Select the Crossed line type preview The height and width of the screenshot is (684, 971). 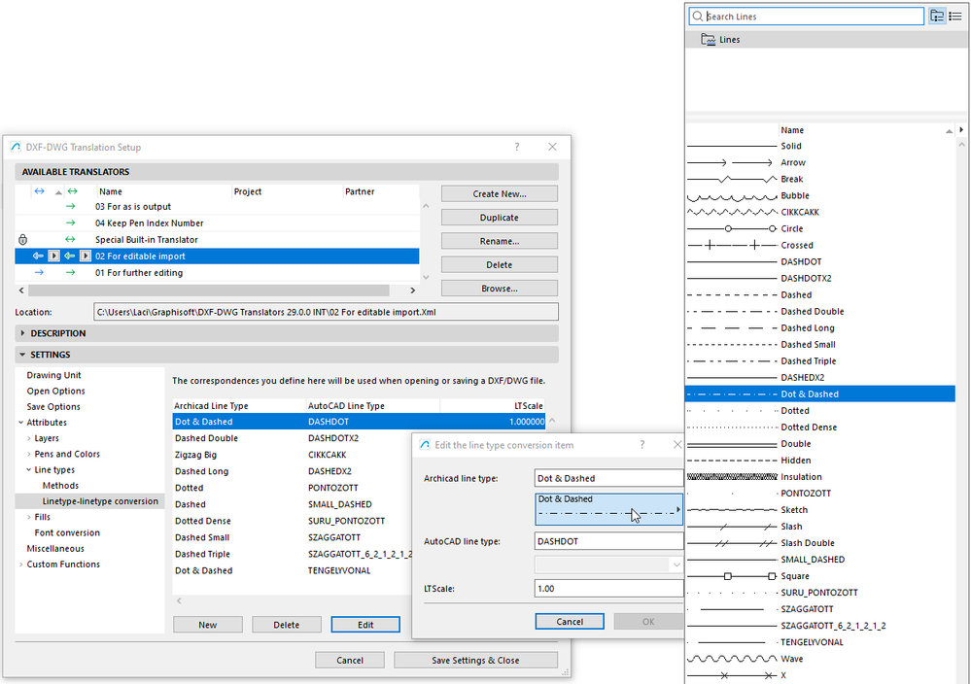pyautogui.click(x=731, y=245)
